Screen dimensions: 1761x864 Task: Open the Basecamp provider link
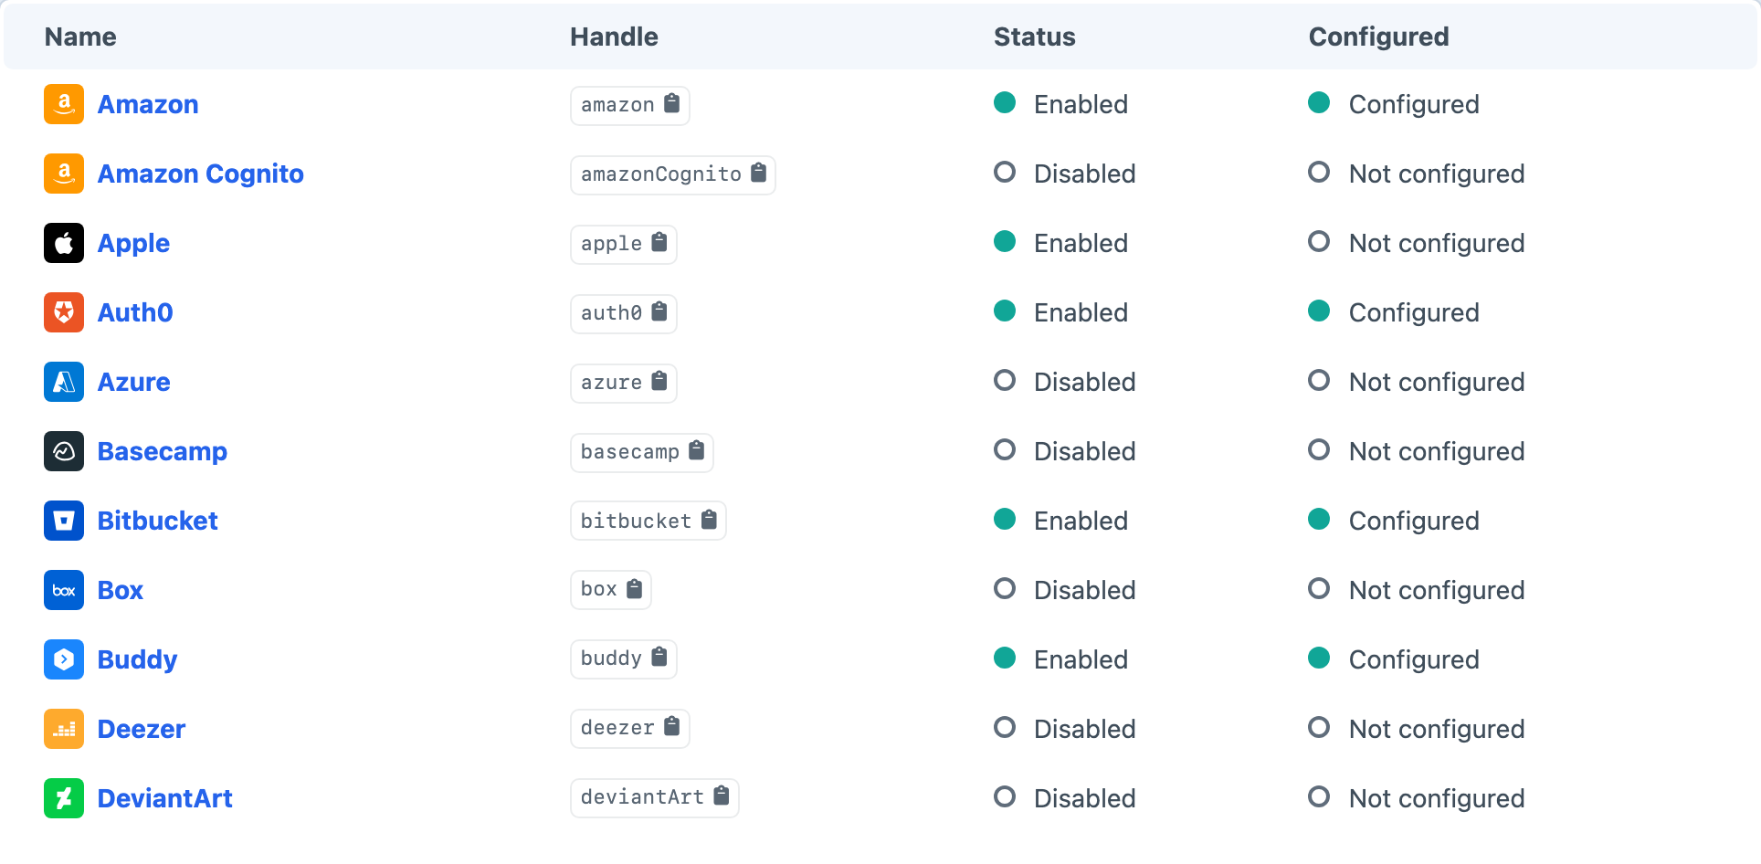[x=163, y=451]
